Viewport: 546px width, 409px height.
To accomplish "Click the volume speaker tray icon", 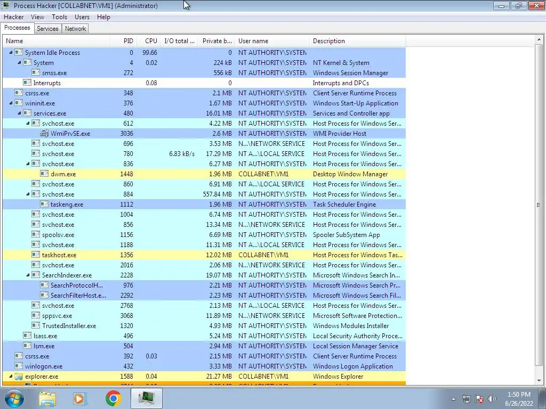I will [x=492, y=399].
